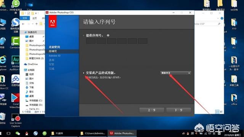This screenshot has width=244, height=137.
Task: Select the 提供序列号 radio option
Action: (83, 35)
